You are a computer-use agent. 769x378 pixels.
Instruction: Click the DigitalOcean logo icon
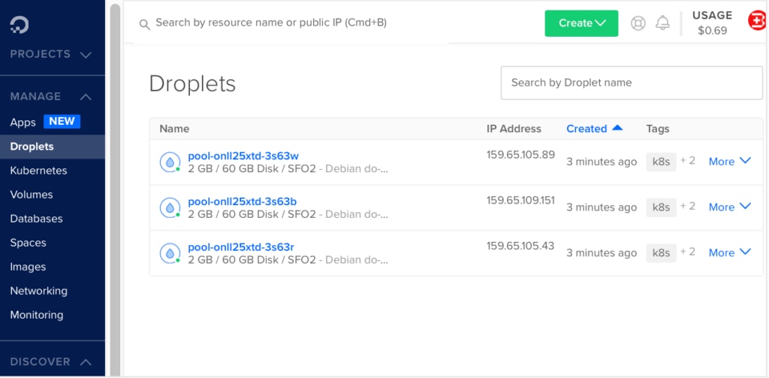pyautogui.click(x=19, y=25)
